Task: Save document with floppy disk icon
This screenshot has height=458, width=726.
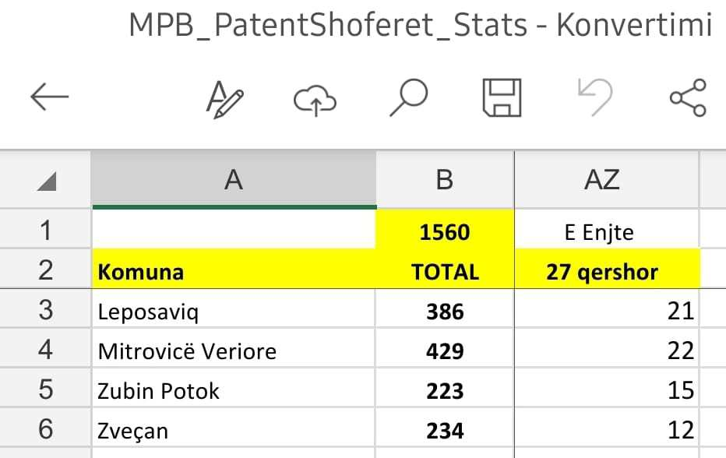Action: click(x=502, y=97)
